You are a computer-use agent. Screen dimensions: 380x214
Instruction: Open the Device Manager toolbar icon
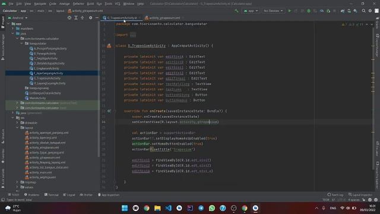(x=349, y=11)
